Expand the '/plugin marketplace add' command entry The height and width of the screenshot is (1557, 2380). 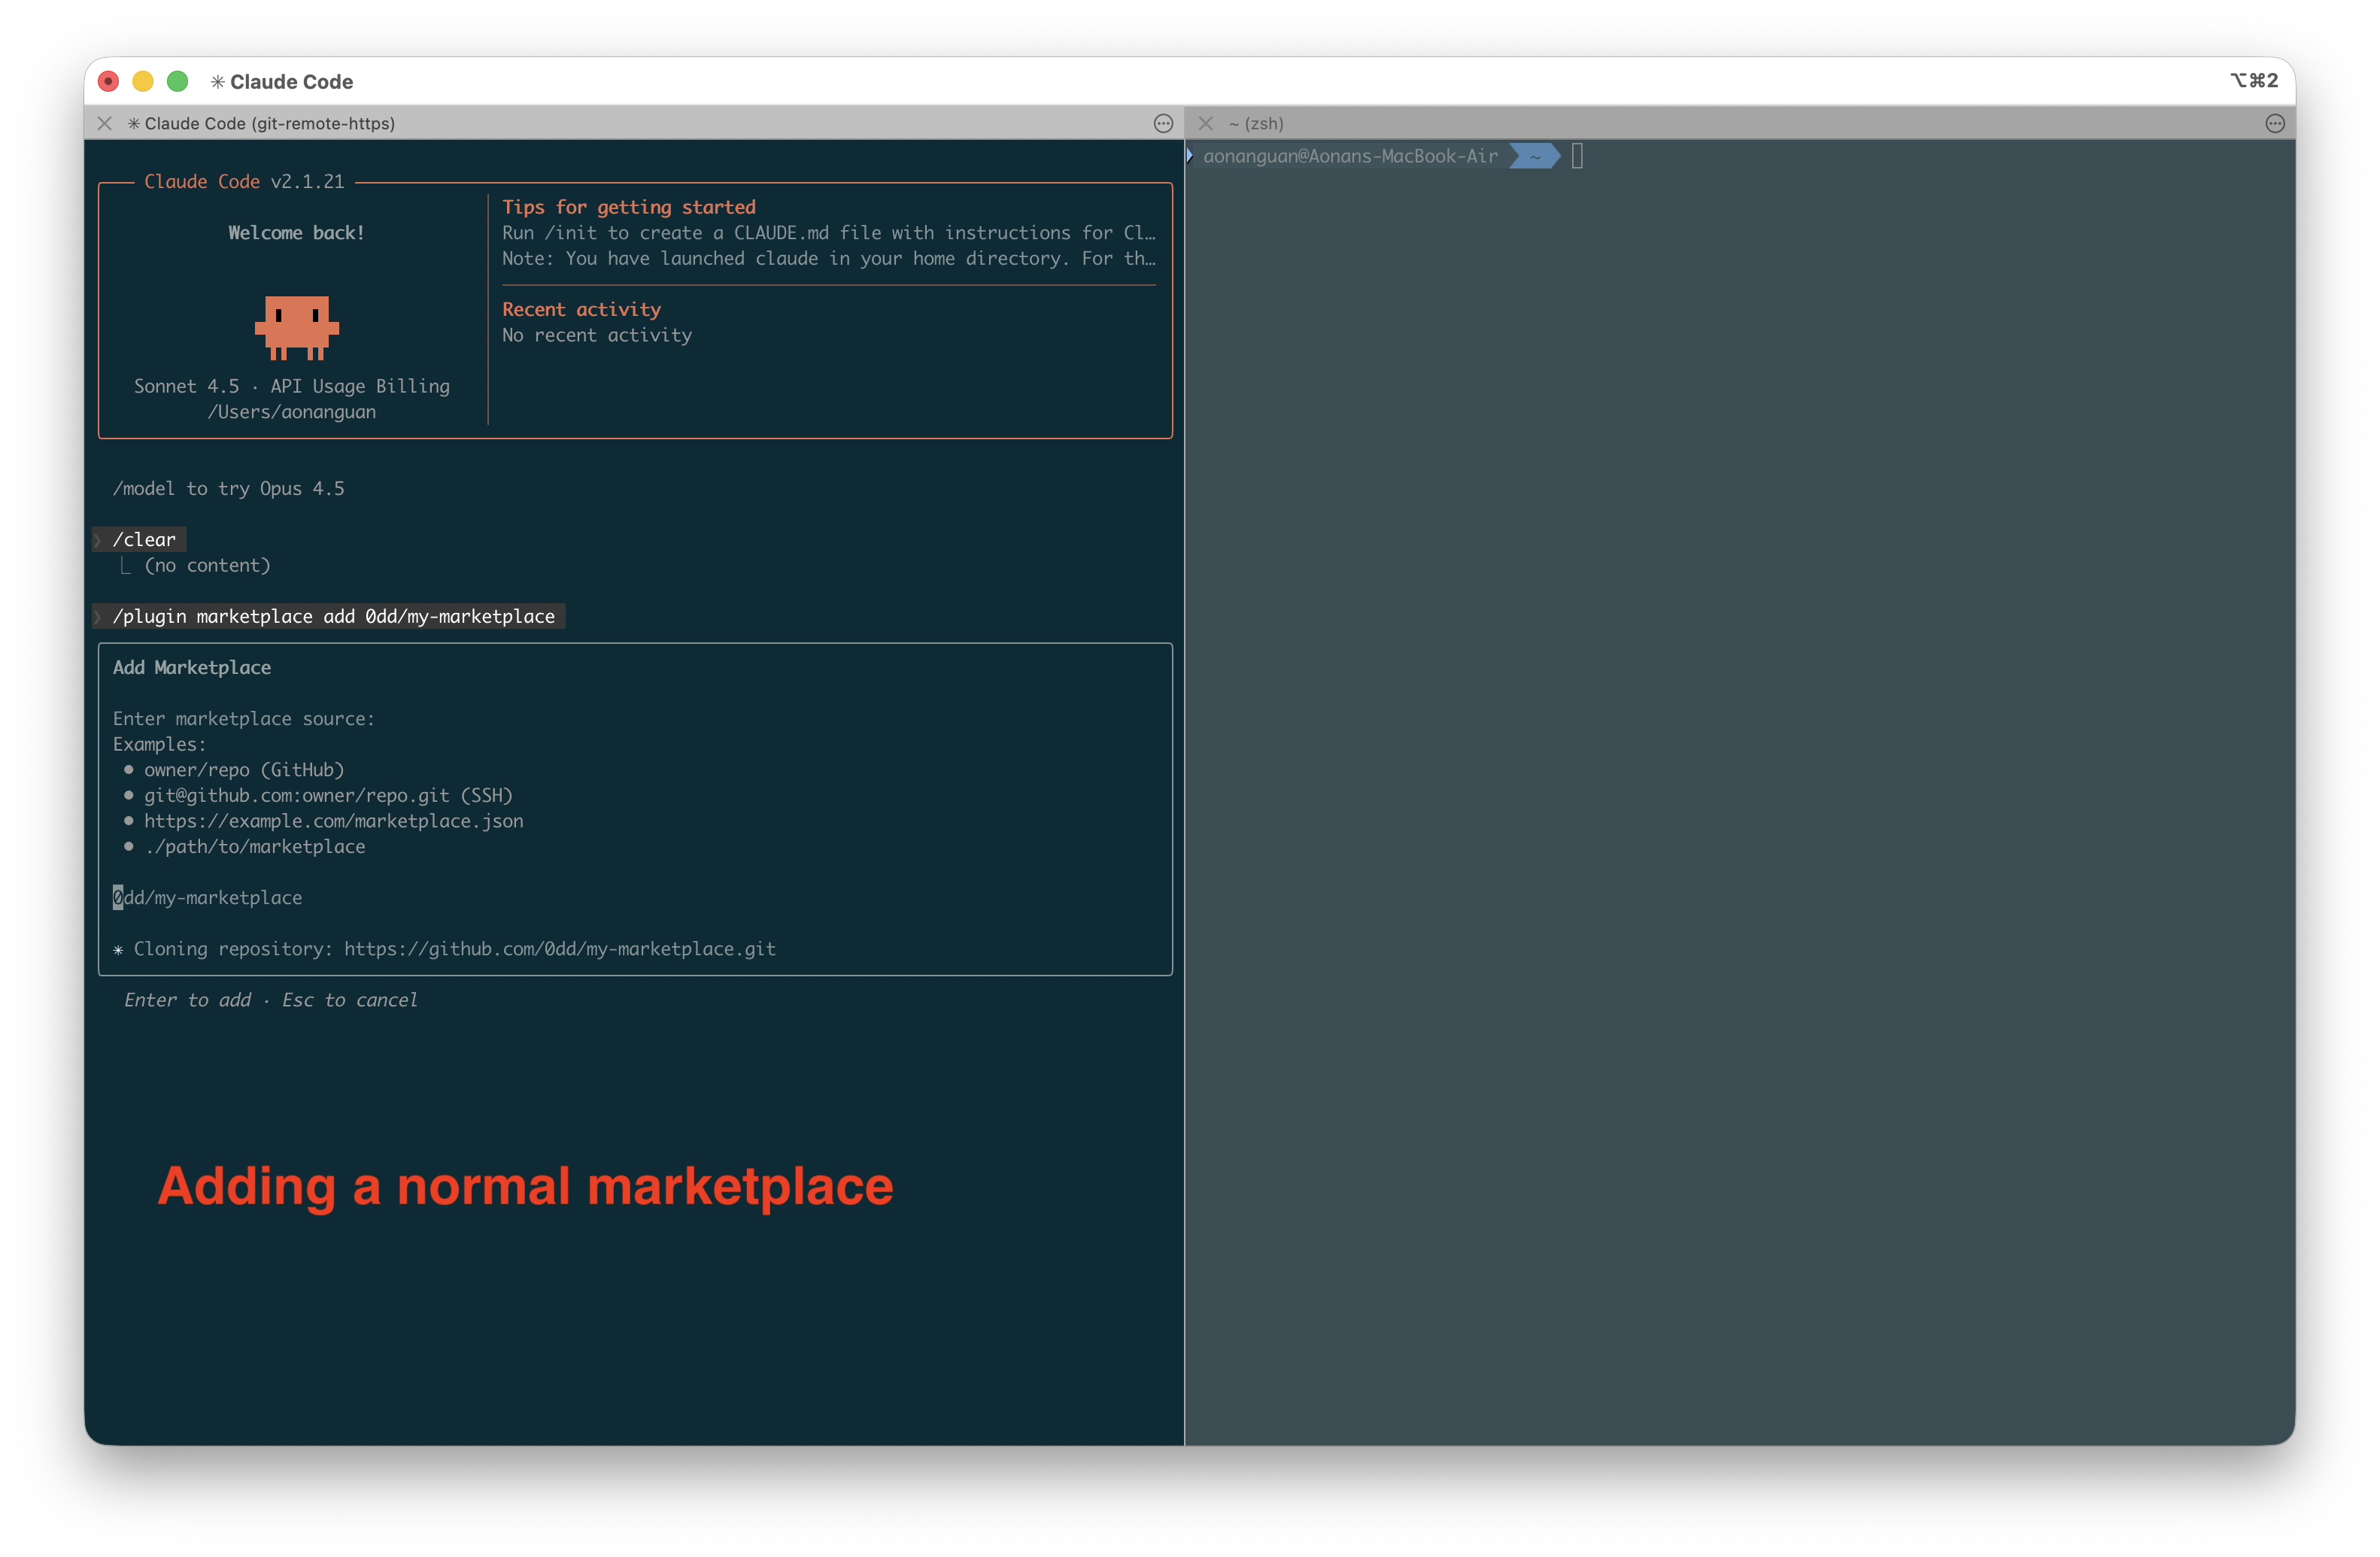coord(98,616)
